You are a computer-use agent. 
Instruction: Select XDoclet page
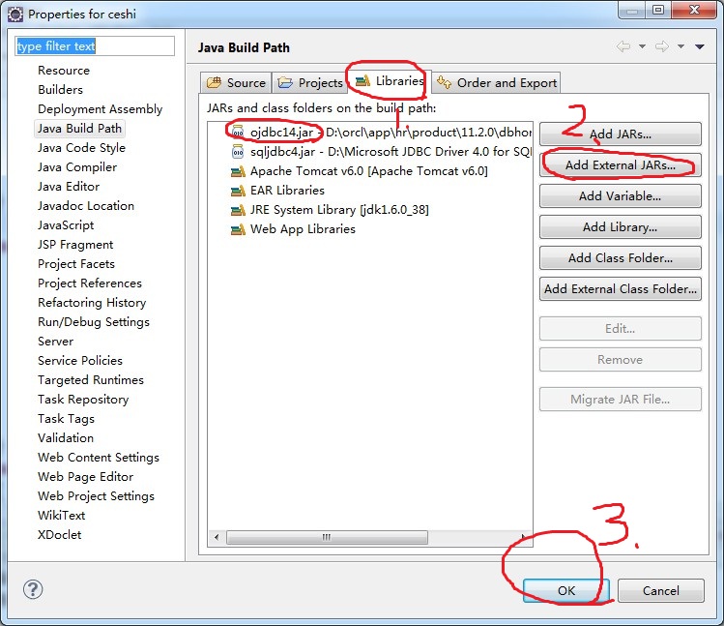point(60,535)
